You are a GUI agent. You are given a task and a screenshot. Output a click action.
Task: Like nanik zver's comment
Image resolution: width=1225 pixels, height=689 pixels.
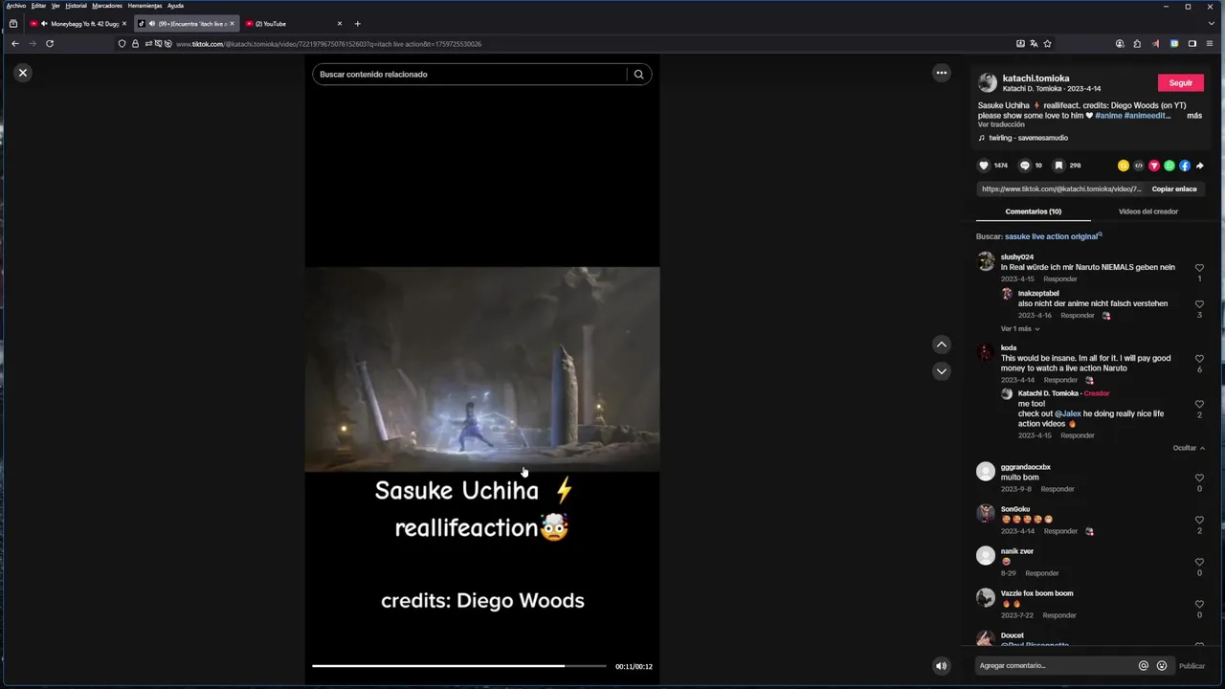click(x=1199, y=563)
